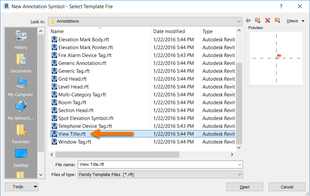Click the Back navigation arrow

tap(248, 20)
